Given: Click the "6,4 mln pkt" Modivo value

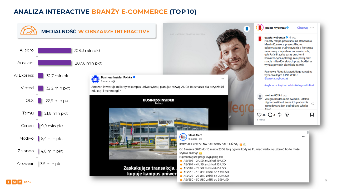Looking at the screenshot, I should tap(52, 139).
